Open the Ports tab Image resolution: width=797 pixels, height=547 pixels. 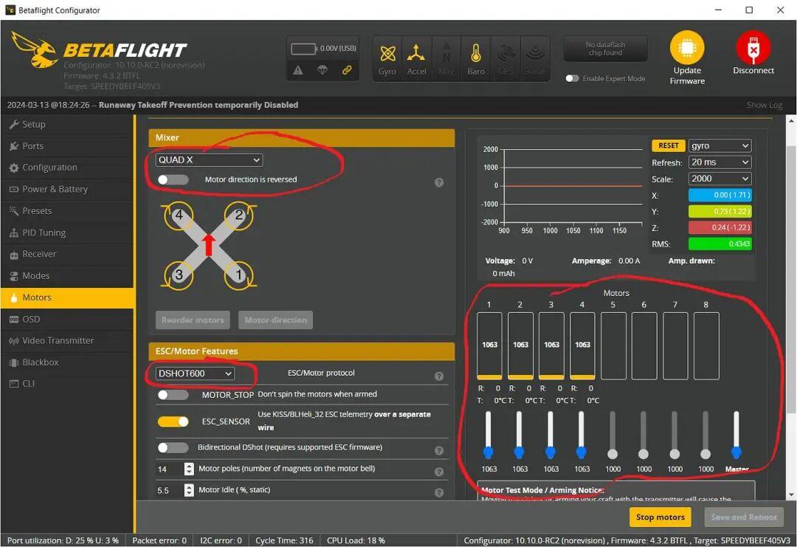[x=67, y=146]
